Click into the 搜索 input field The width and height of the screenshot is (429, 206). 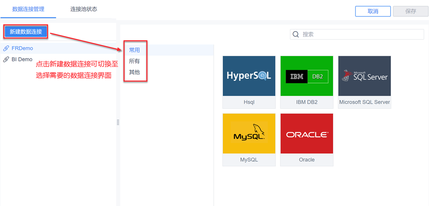coord(357,34)
